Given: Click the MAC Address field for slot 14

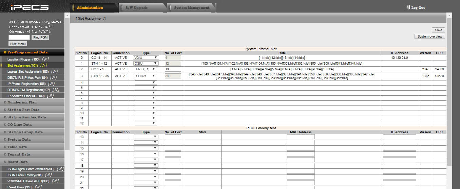Looking at the screenshot, I should pyautogui.click(x=301, y=143).
